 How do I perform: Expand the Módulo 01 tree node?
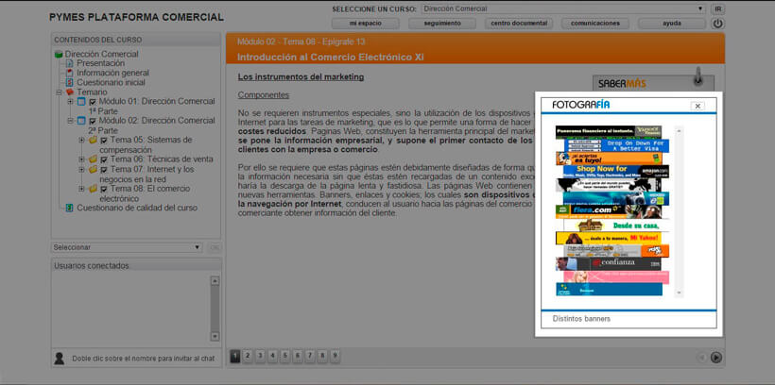pos(70,102)
